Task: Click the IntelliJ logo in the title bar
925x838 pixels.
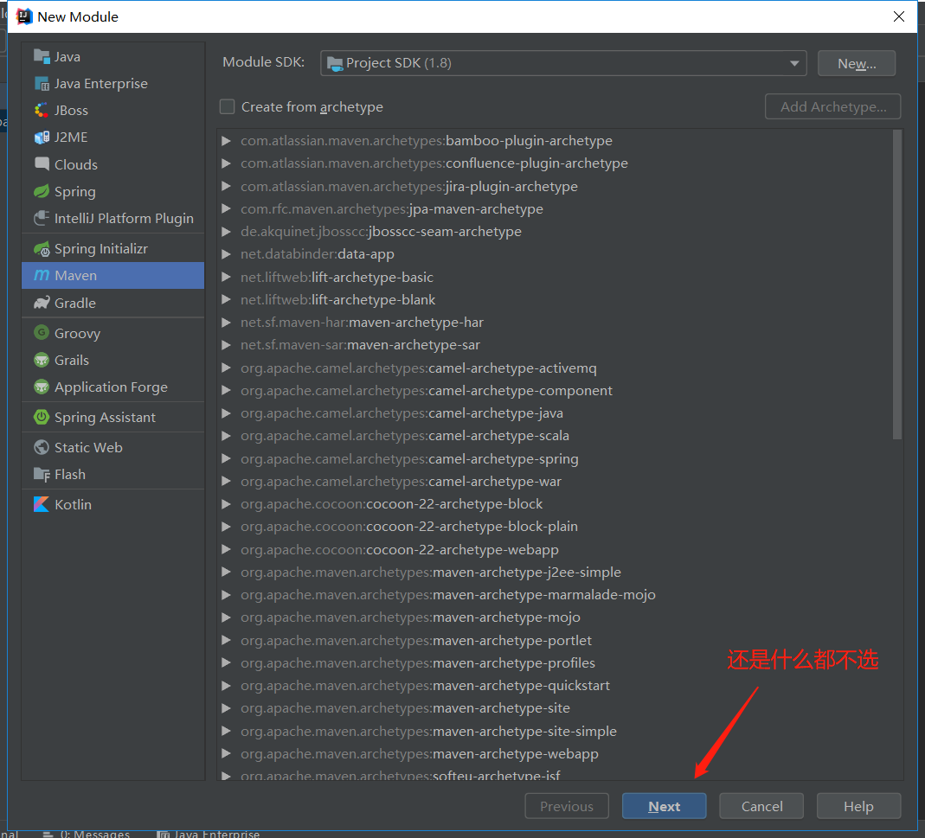Action: (x=24, y=16)
